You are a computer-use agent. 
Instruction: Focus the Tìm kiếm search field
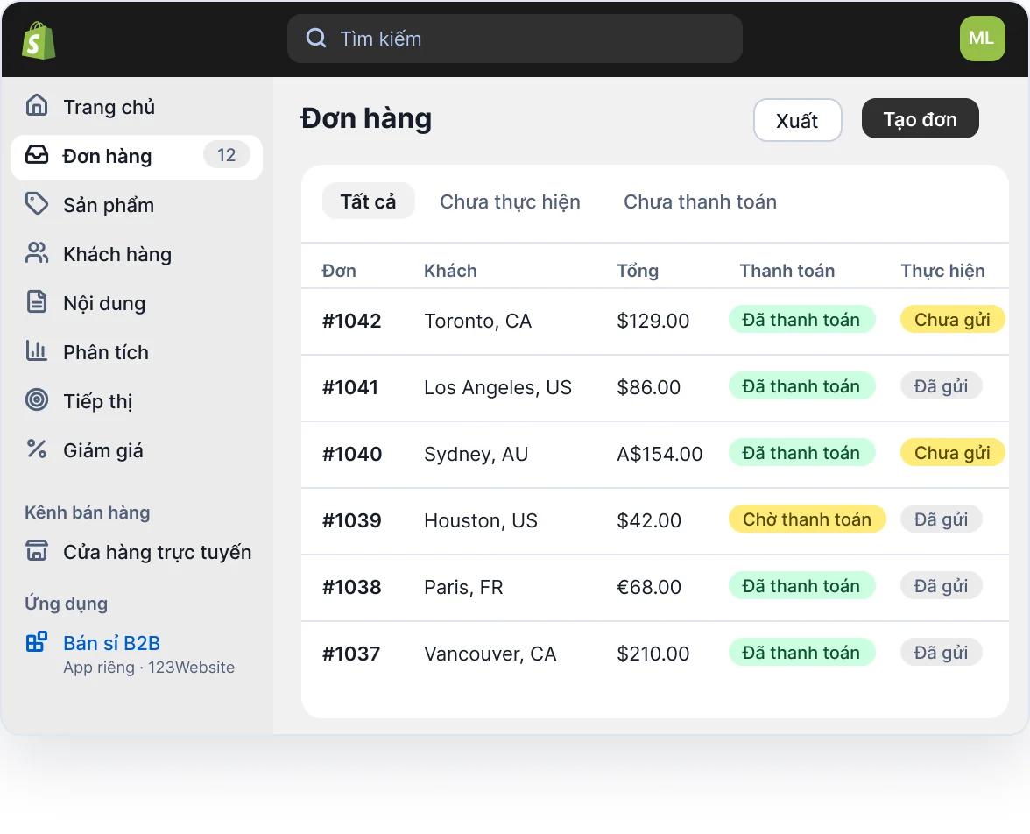click(x=514, y=39)
